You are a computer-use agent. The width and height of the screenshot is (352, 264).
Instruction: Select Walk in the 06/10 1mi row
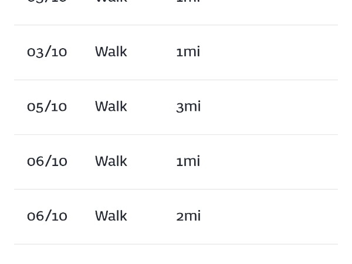[x=111, y=161]
